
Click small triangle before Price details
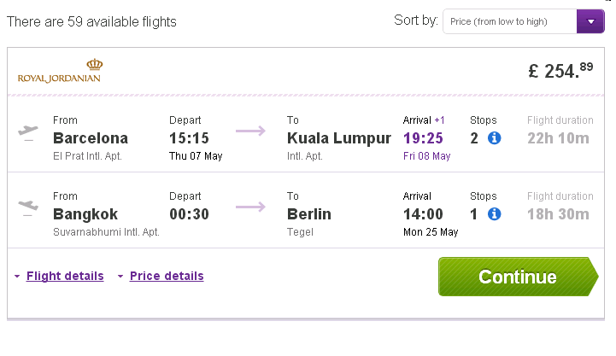[x=120, y=277]
